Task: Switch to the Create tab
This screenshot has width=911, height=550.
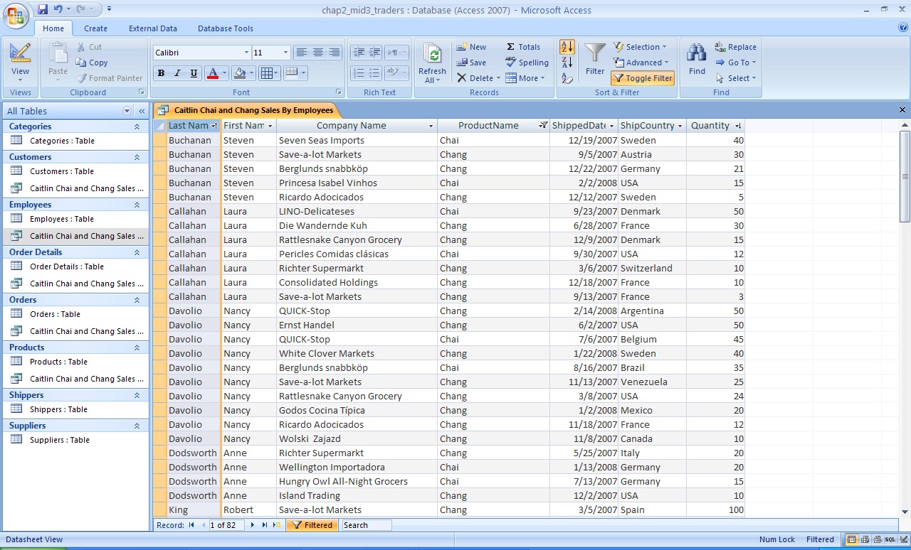Action: pos(95,28)
